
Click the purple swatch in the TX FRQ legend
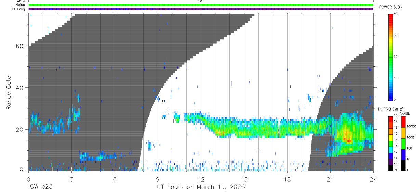pyautogui.click(x=390, y=161)
